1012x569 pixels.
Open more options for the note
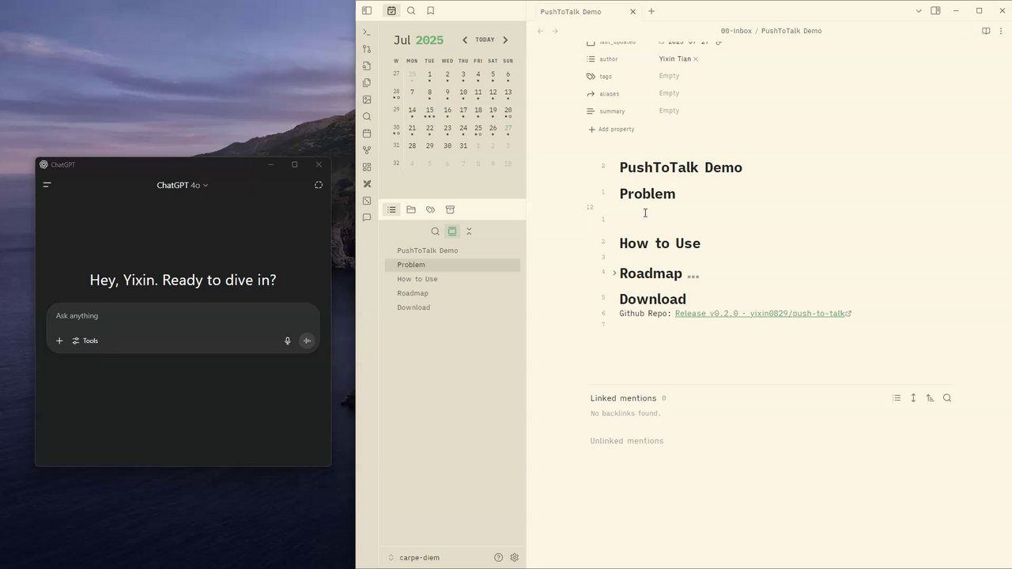tap(1000, 31)
